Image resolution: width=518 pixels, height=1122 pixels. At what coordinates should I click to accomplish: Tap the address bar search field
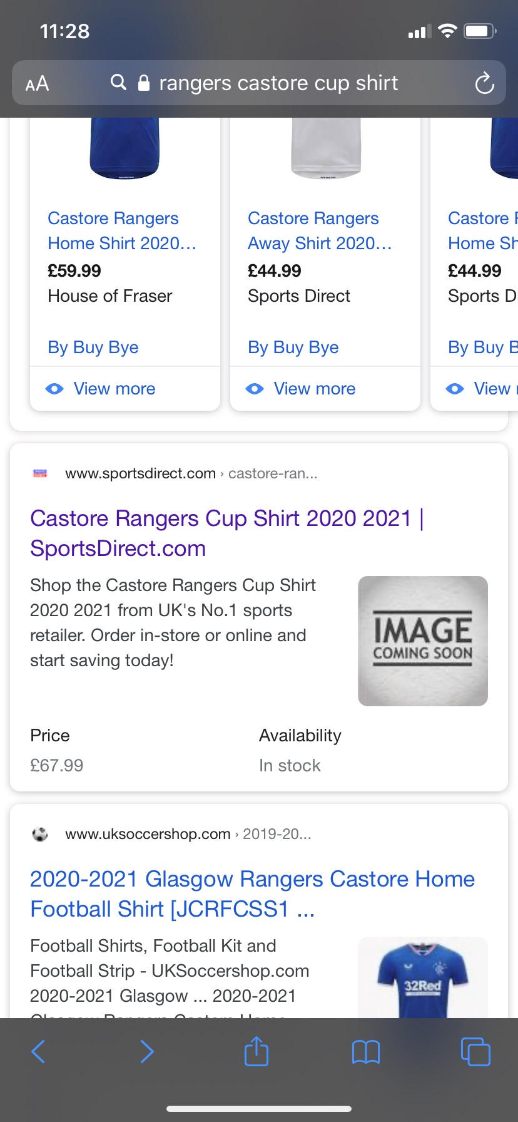pyautogui.click(x=278, y=83)
